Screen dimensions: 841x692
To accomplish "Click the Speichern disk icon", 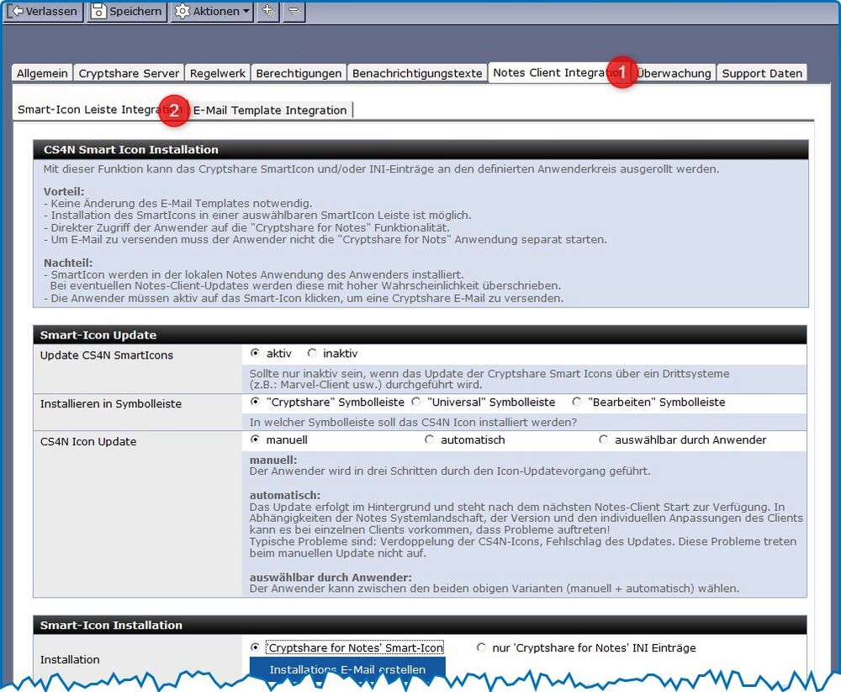I will [x=97, y=11].
